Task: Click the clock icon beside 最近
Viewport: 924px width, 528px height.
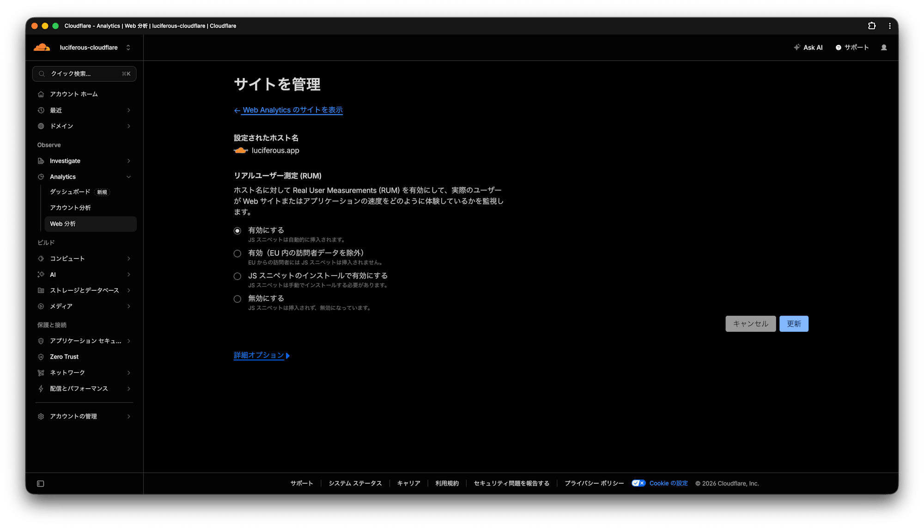Action: tap(41, 110)
